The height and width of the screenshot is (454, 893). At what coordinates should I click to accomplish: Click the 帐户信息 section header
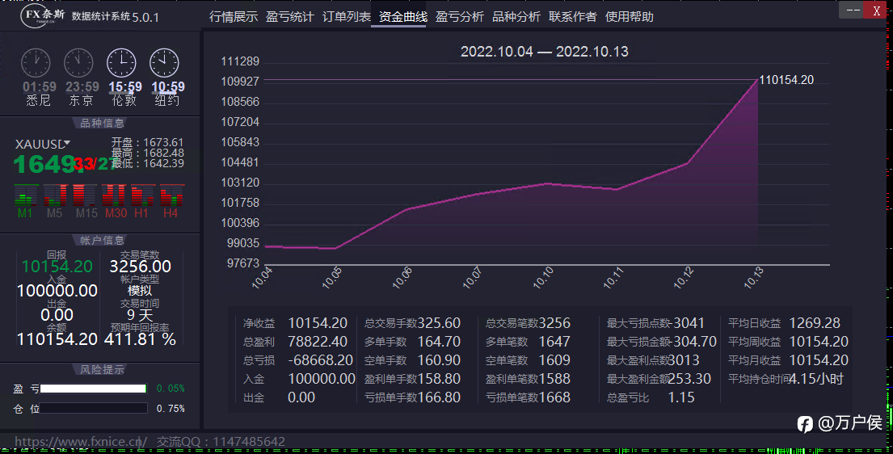[x=102, y=241]
